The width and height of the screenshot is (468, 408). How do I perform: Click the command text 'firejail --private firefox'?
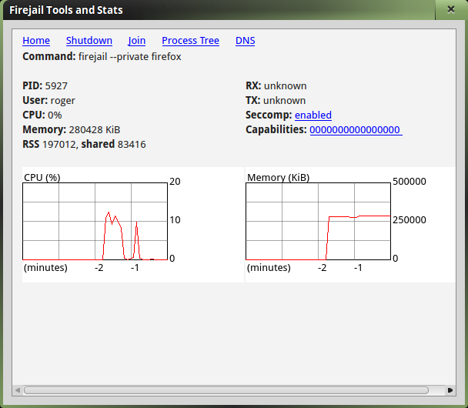coord(129,56)
